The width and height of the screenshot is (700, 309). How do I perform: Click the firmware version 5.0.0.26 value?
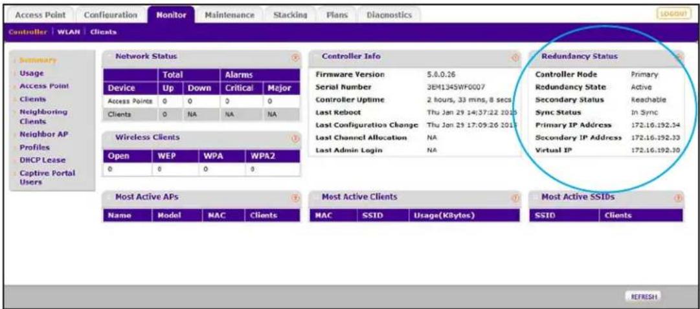pos(441,74)
